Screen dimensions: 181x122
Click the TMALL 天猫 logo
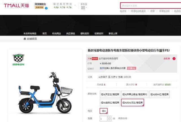click(x=16, y=5)
